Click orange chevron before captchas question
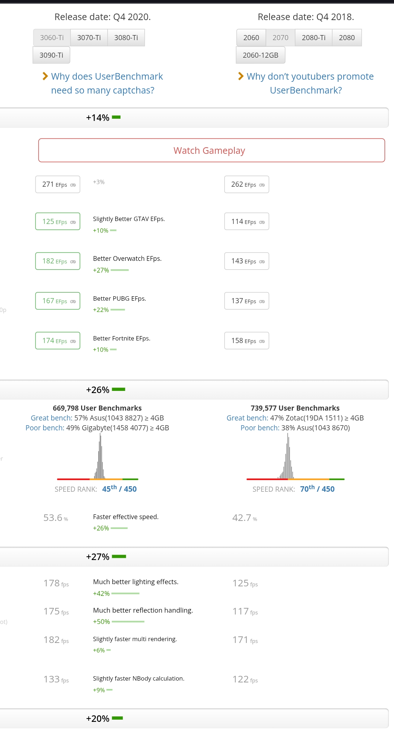 point(45,76)
